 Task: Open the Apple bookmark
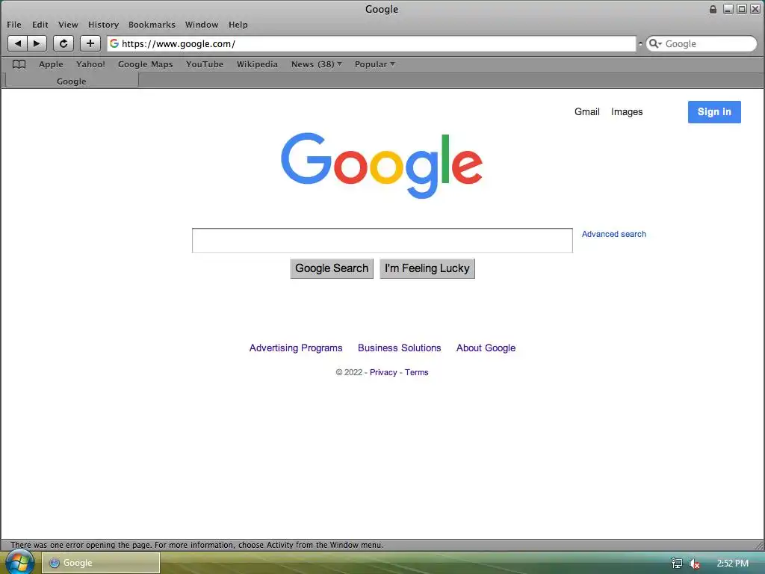point(52,64)
